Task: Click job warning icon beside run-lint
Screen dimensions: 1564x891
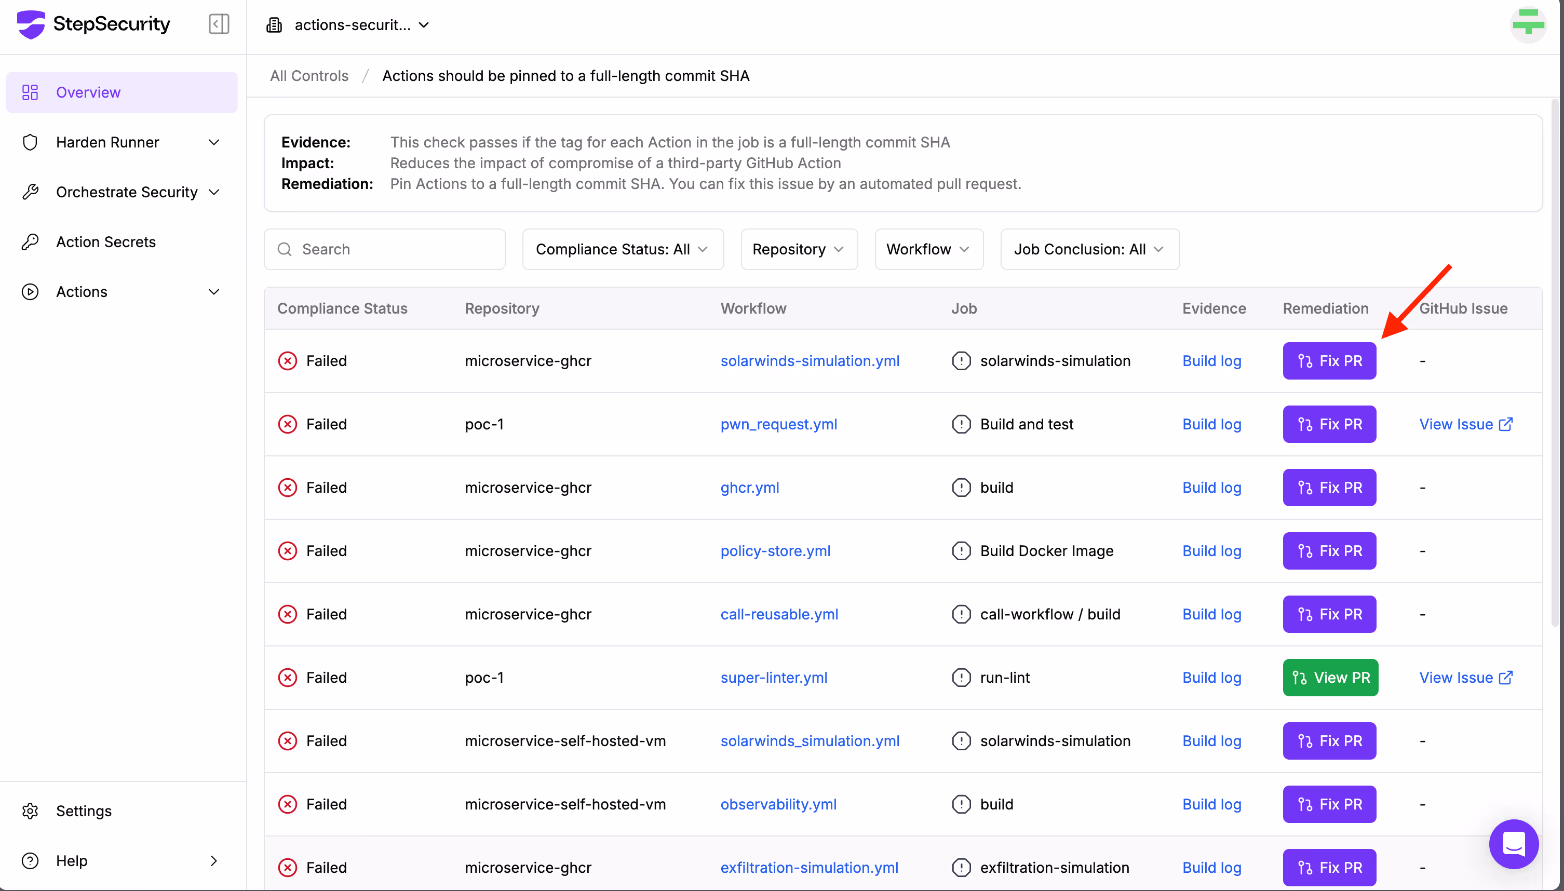Action: 961,678
